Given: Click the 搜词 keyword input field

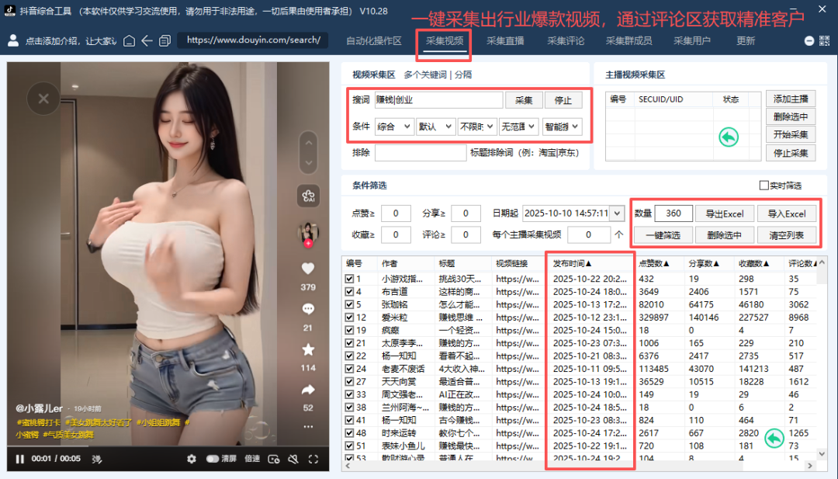Looking at the screenshot, I should coord(438,100).
